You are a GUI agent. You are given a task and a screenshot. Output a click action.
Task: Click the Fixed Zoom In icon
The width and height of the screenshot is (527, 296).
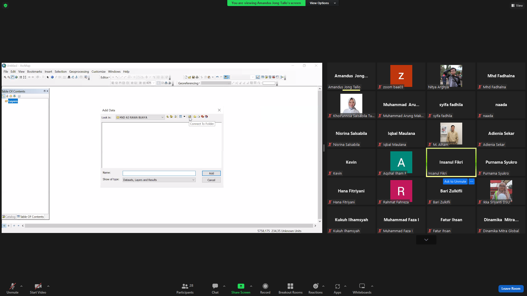[21, 77]
